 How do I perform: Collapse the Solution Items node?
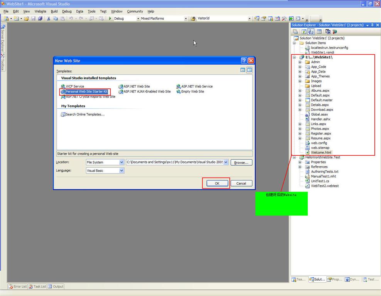pos(294,43)
